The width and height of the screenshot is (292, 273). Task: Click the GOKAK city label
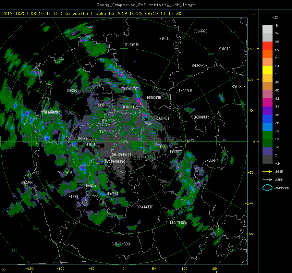72,91
